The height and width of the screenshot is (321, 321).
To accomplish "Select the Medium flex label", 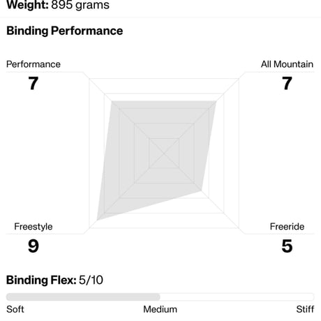I will [x=160, y=309].
